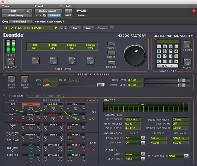
Task: Switch to the FUNCTION tab
Action: 53,96
